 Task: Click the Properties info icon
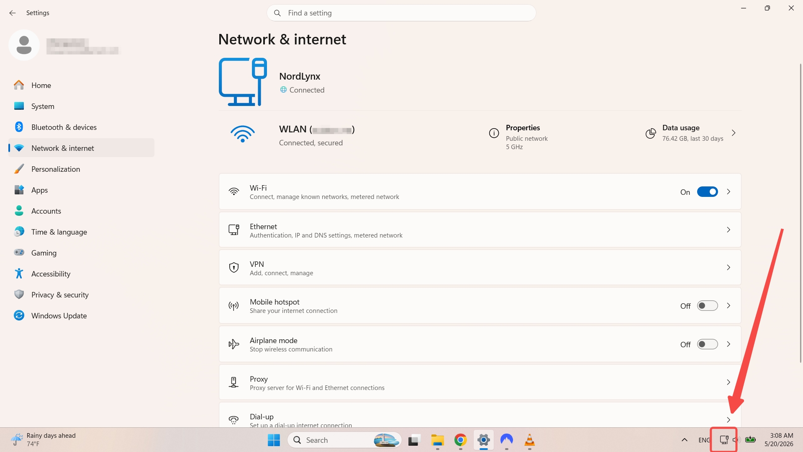pos(494,133)
